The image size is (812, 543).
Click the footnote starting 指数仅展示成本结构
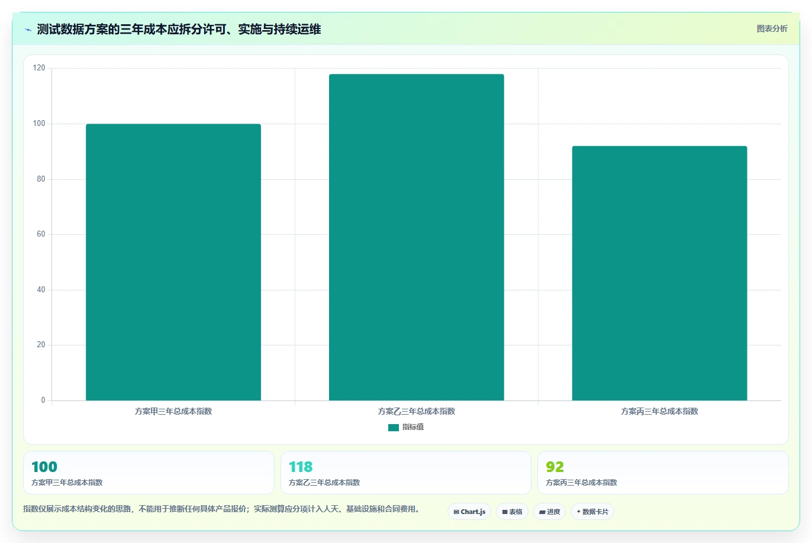coord(221,509)
